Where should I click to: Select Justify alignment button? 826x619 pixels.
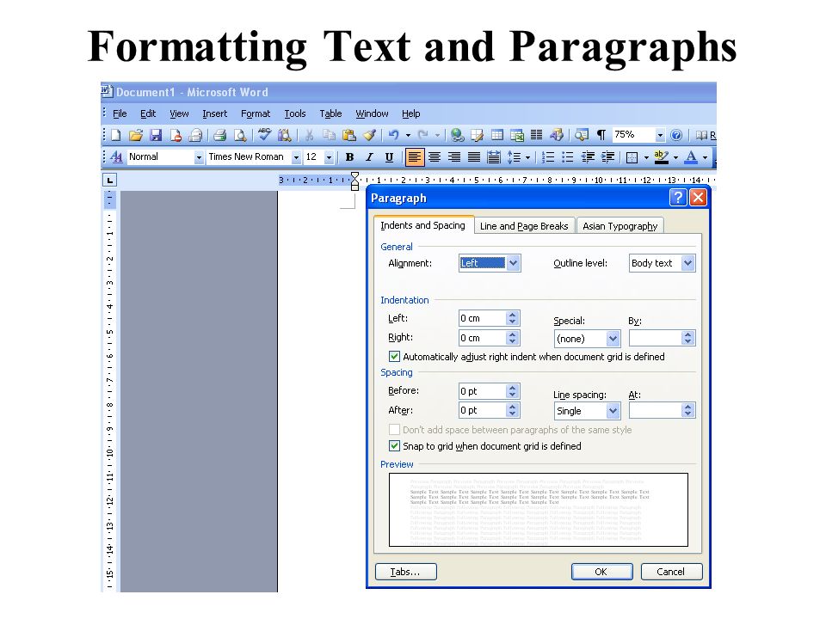[474, 156]
